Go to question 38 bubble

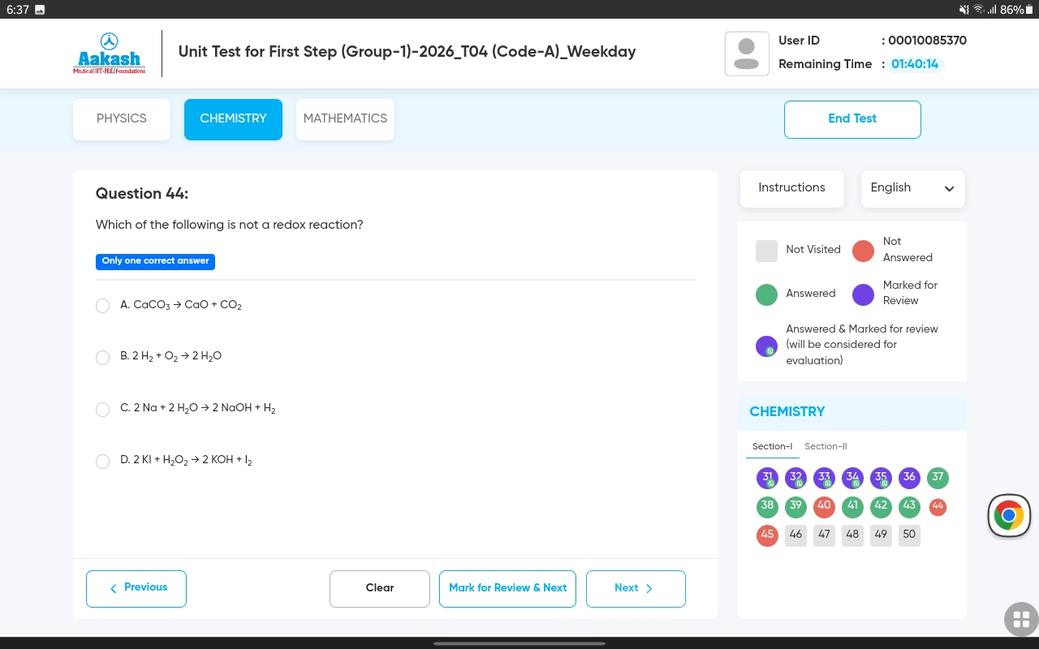pyautogui.click(x=767, y=506)
